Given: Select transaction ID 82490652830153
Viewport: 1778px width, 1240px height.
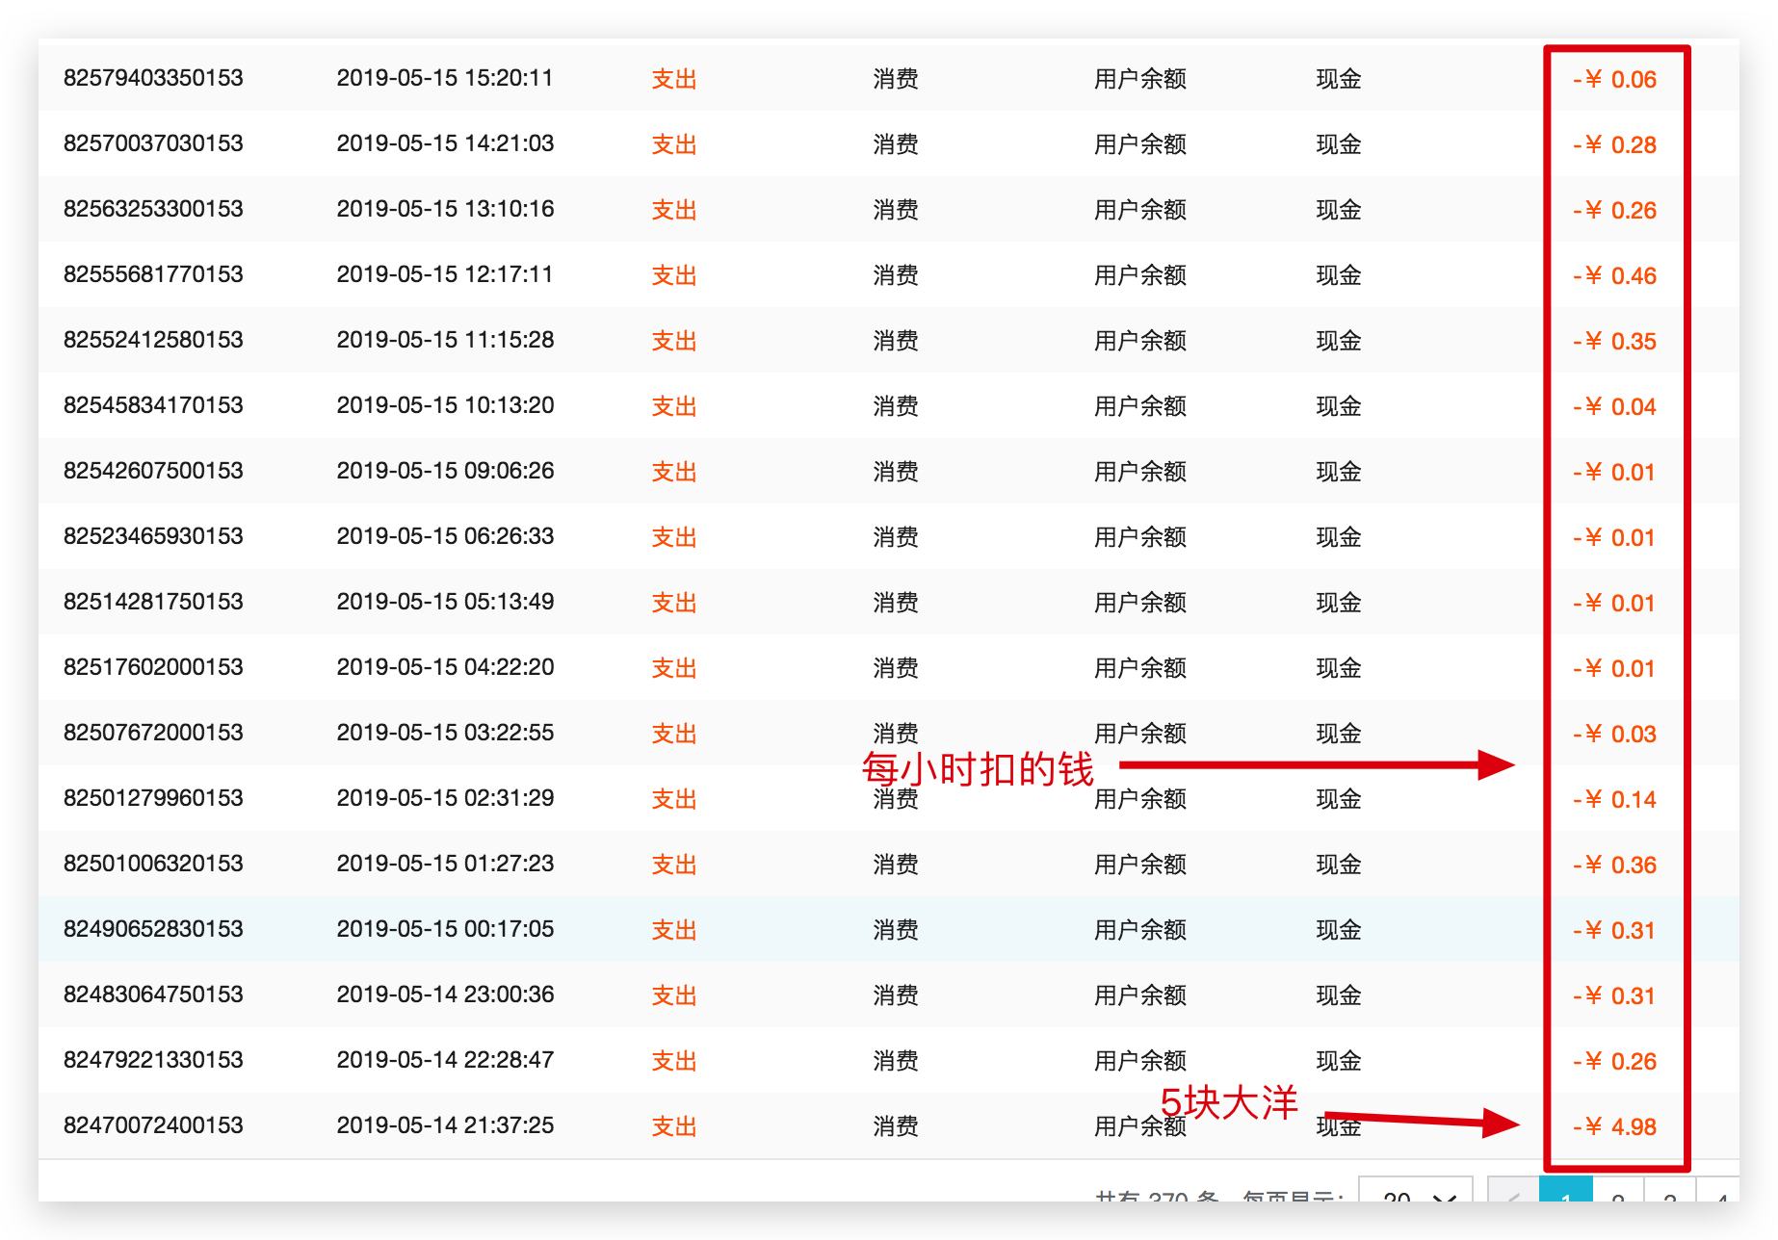Looking at the screenshot, I should [x=153, y=929].
